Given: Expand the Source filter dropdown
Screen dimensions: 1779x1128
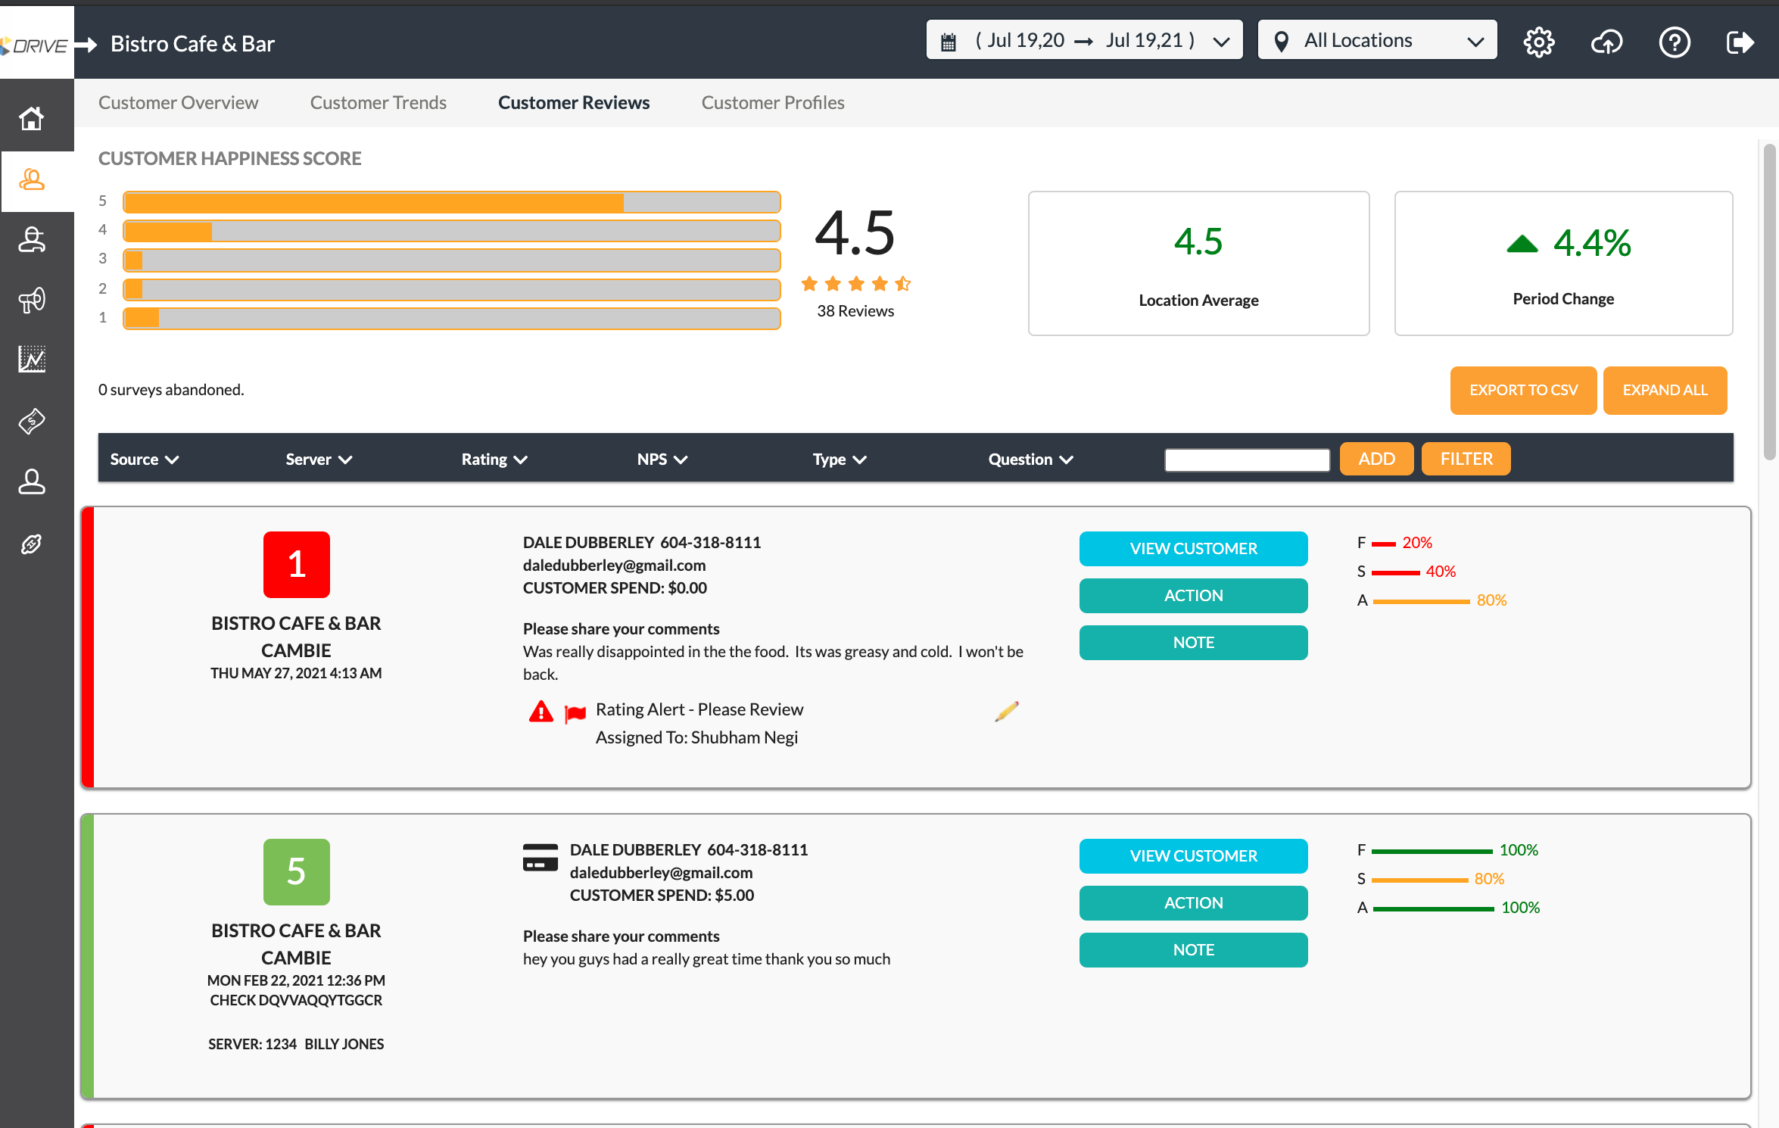Looking at the screenshot, I should coord(144,460).
